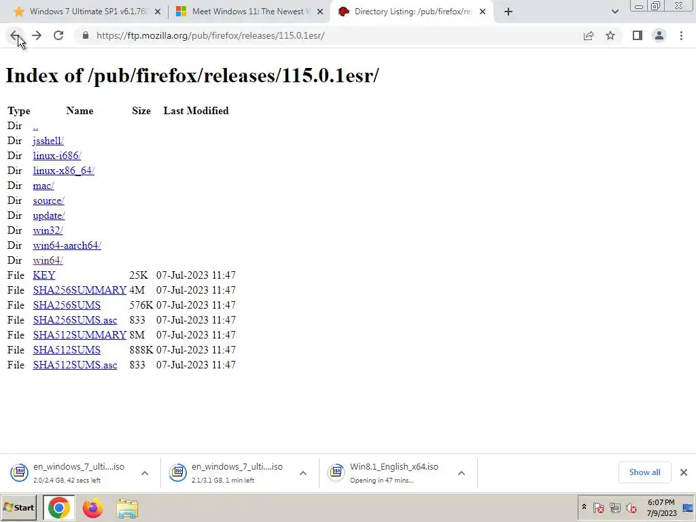This screenshot has width=696, height=522.
Task: Close the Directory Listing tab
Action: pyautogui.click(x=483, y=12)
